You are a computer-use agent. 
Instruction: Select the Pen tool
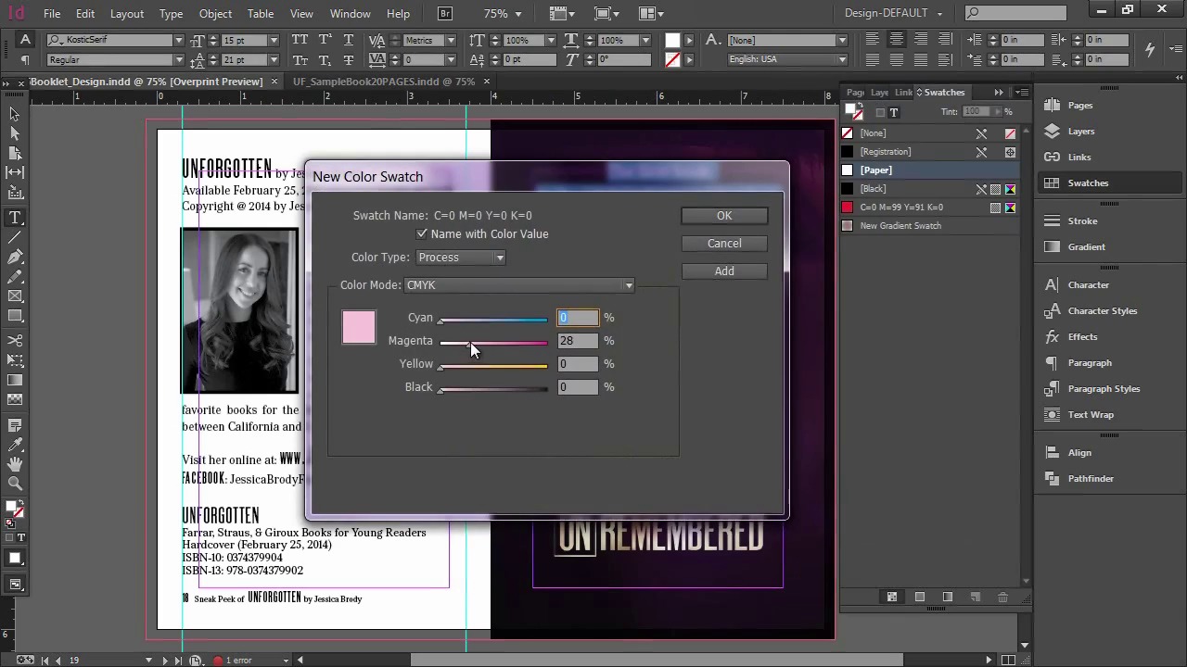(x=15, y=257)
